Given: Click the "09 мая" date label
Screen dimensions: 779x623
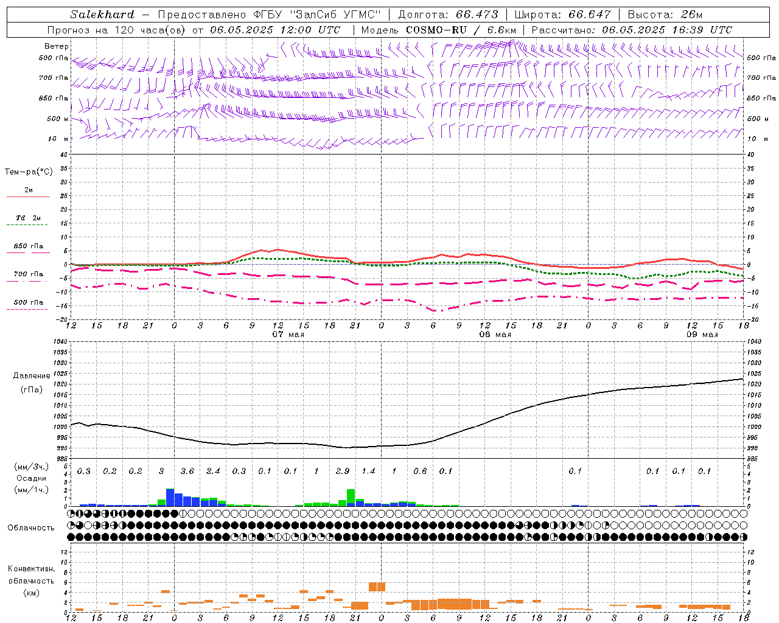Looking at the screenshot, I should point(702,335).
